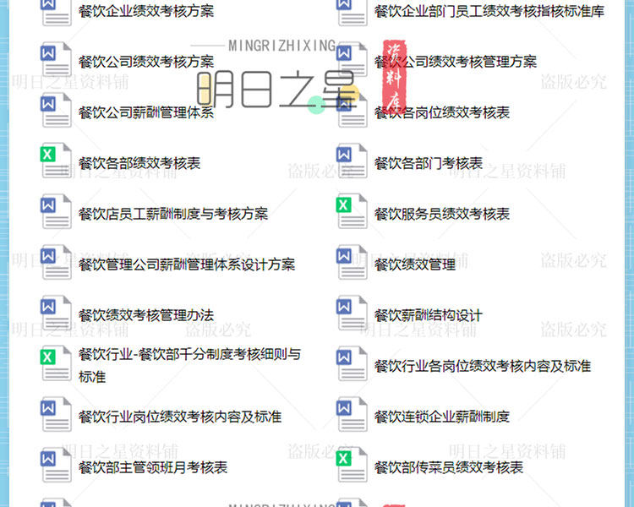This screenshot has width=634, height=507.
Task: Select the file name 餐饮连锁企业薪酬制度
Action: pos(442,417)
